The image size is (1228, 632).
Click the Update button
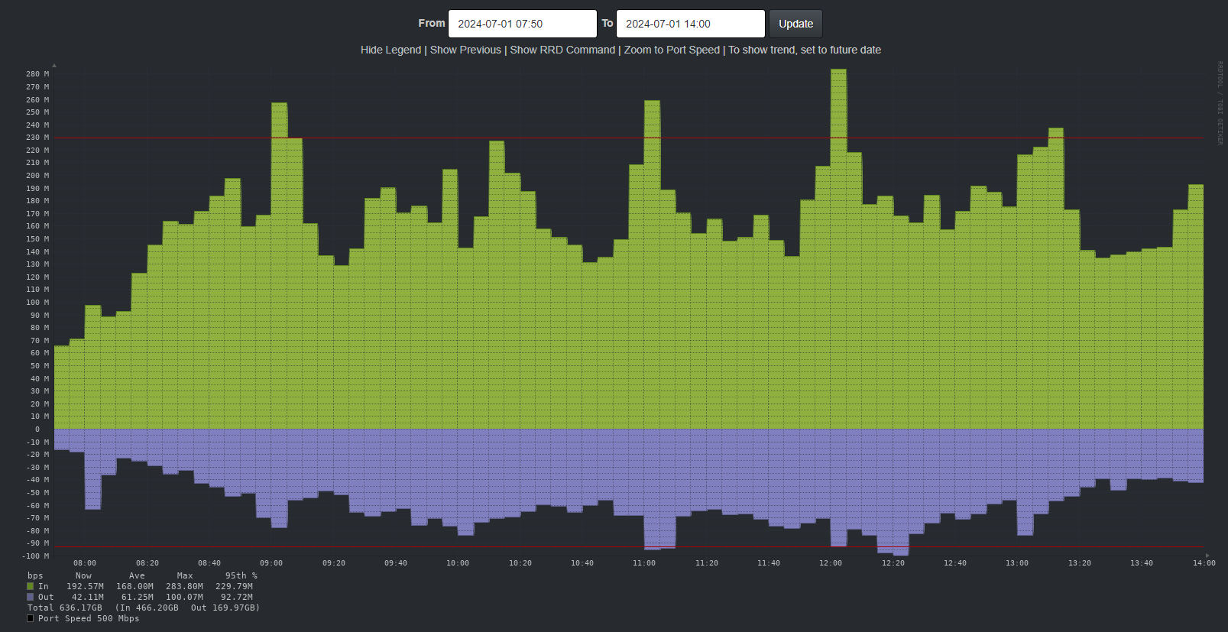coord(795,24)
